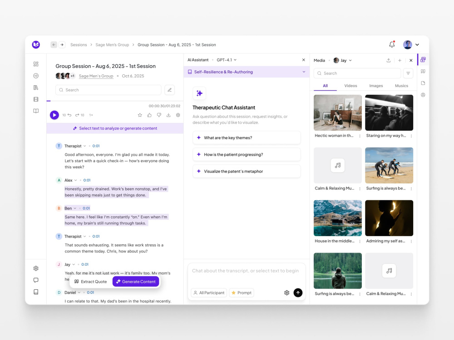Open settings gear in left sidebar
Image resolution: width=454 pixels, height=340 pixels.
click(x=36, y=268)
